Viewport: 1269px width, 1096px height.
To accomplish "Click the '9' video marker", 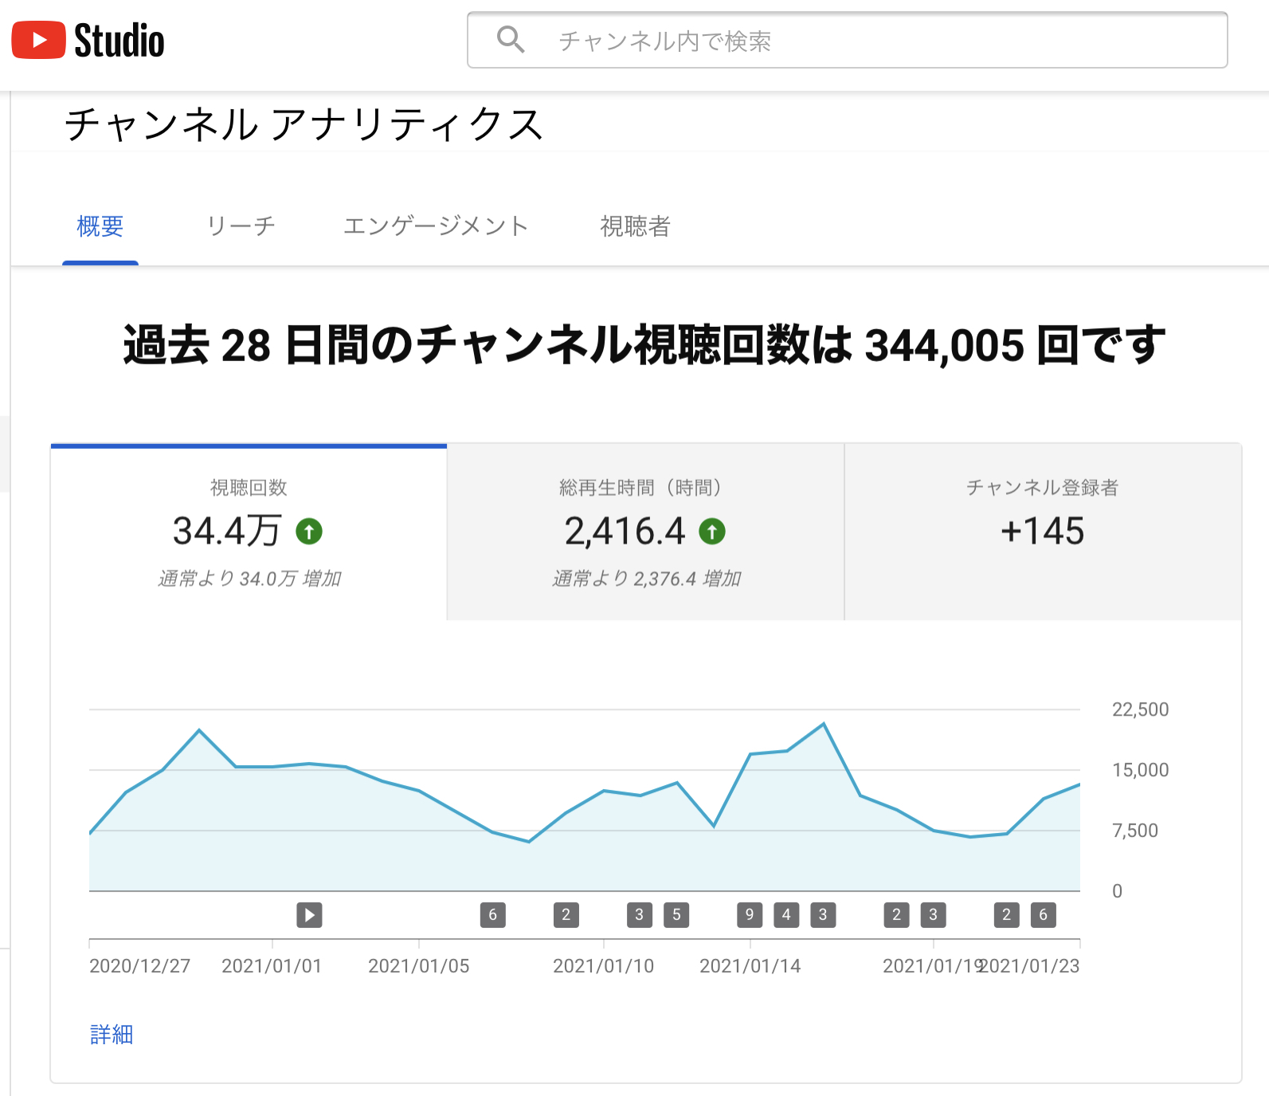I will 750,914.
